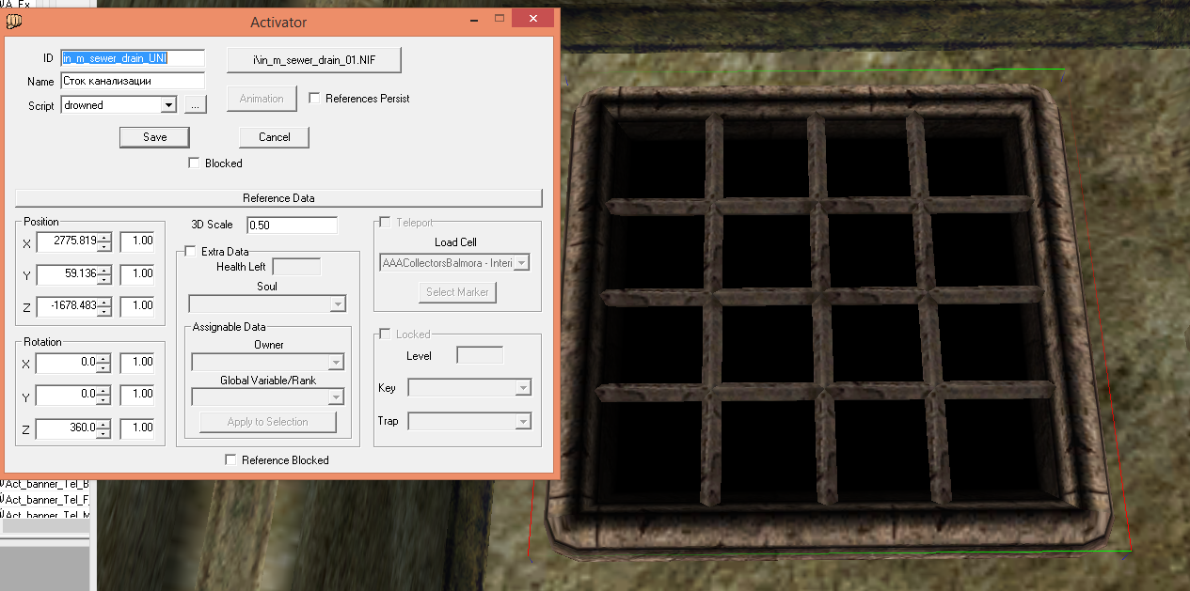Click the Rotation X value field
Image resolution: width=1190 pixels, height=591 pixels.
click(x=67, y=363)
